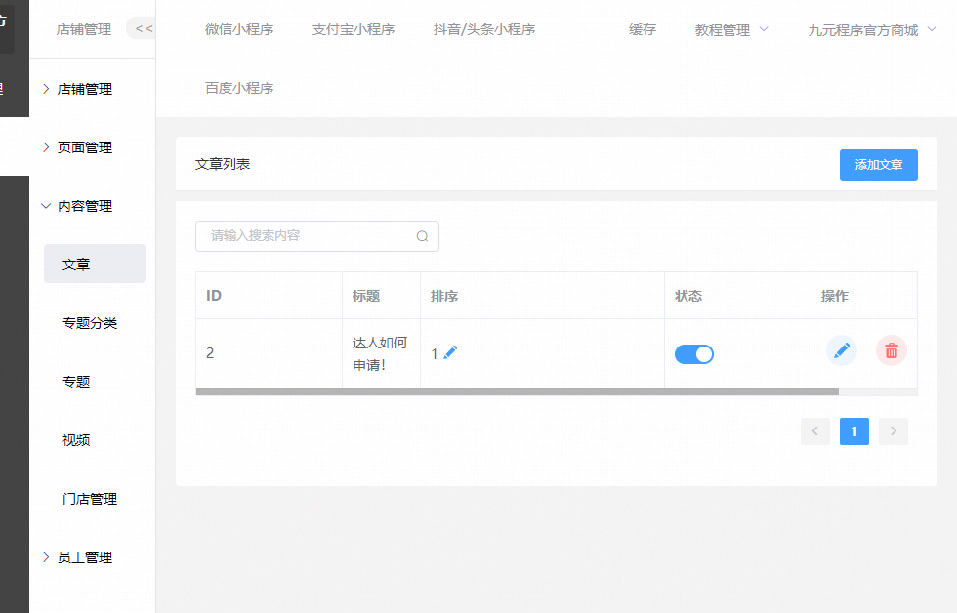Click the 添加文章 button
Viewport: 957px width, 613px height.
878,165
